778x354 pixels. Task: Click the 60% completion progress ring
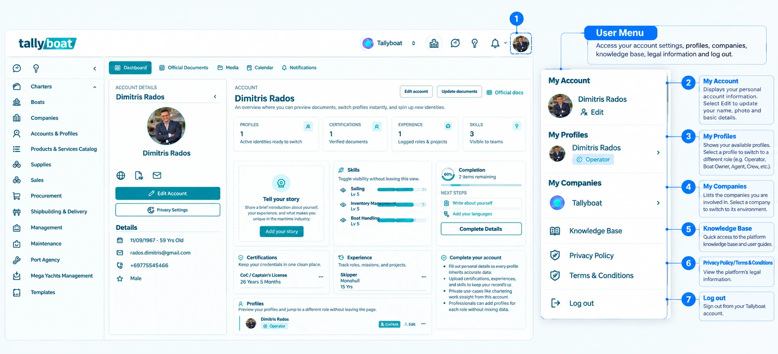[x=448, y=174]
